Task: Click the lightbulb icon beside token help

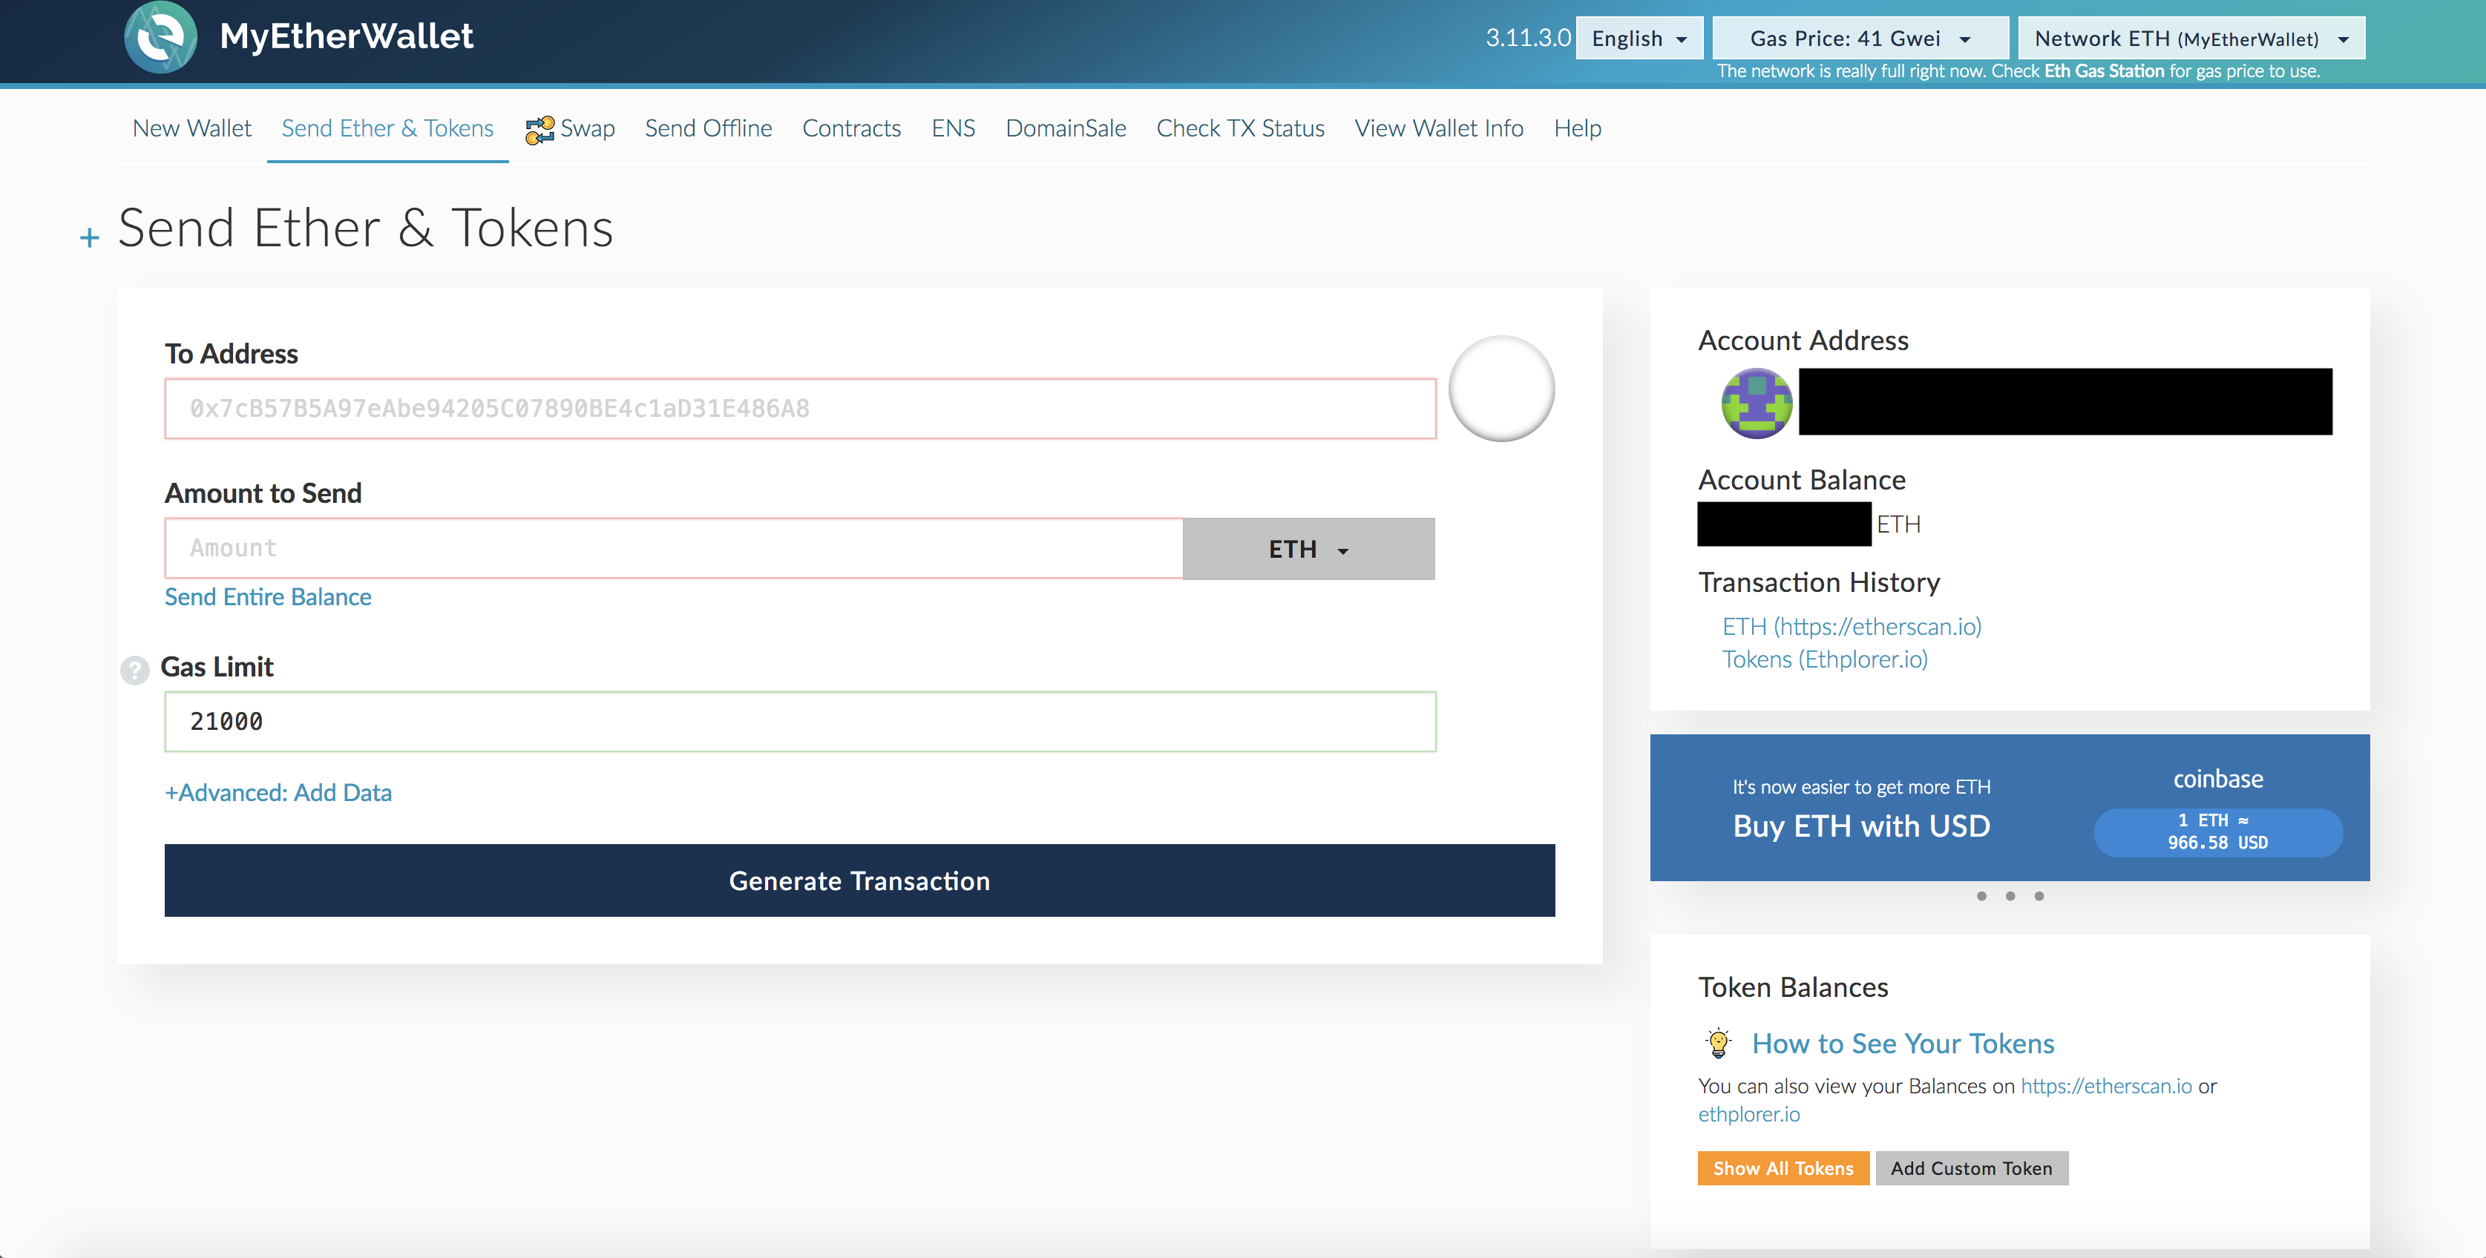Action: [x=1718, y=1043]
